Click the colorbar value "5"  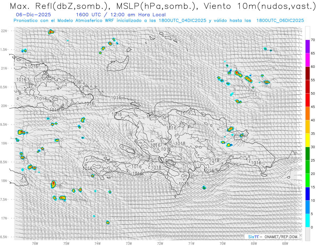tap(312, 214)
